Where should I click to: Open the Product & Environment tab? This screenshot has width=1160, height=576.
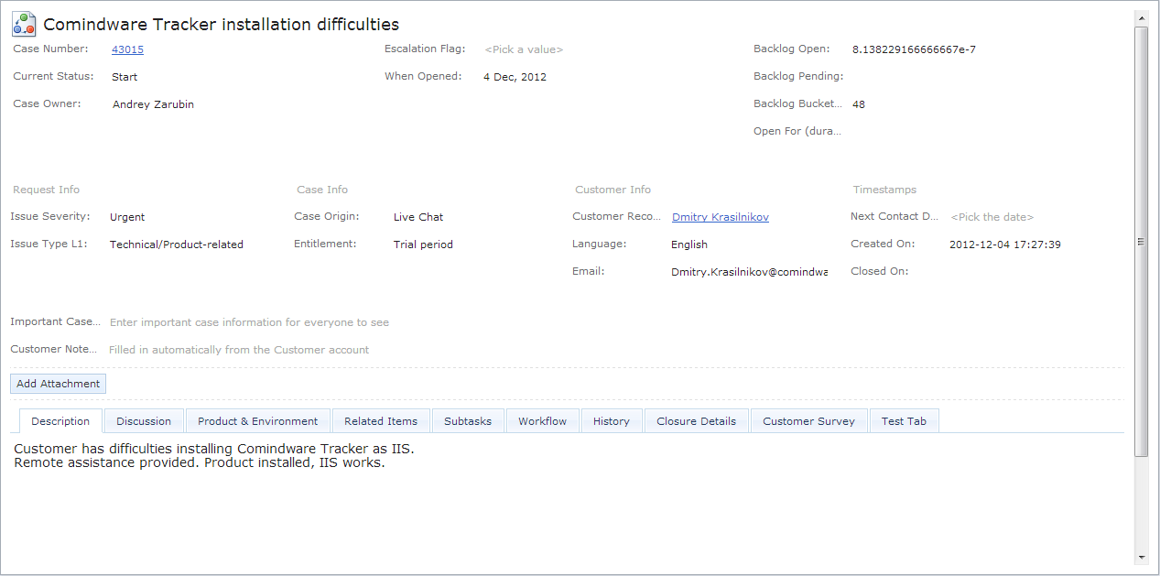click(x=258, y=421)
